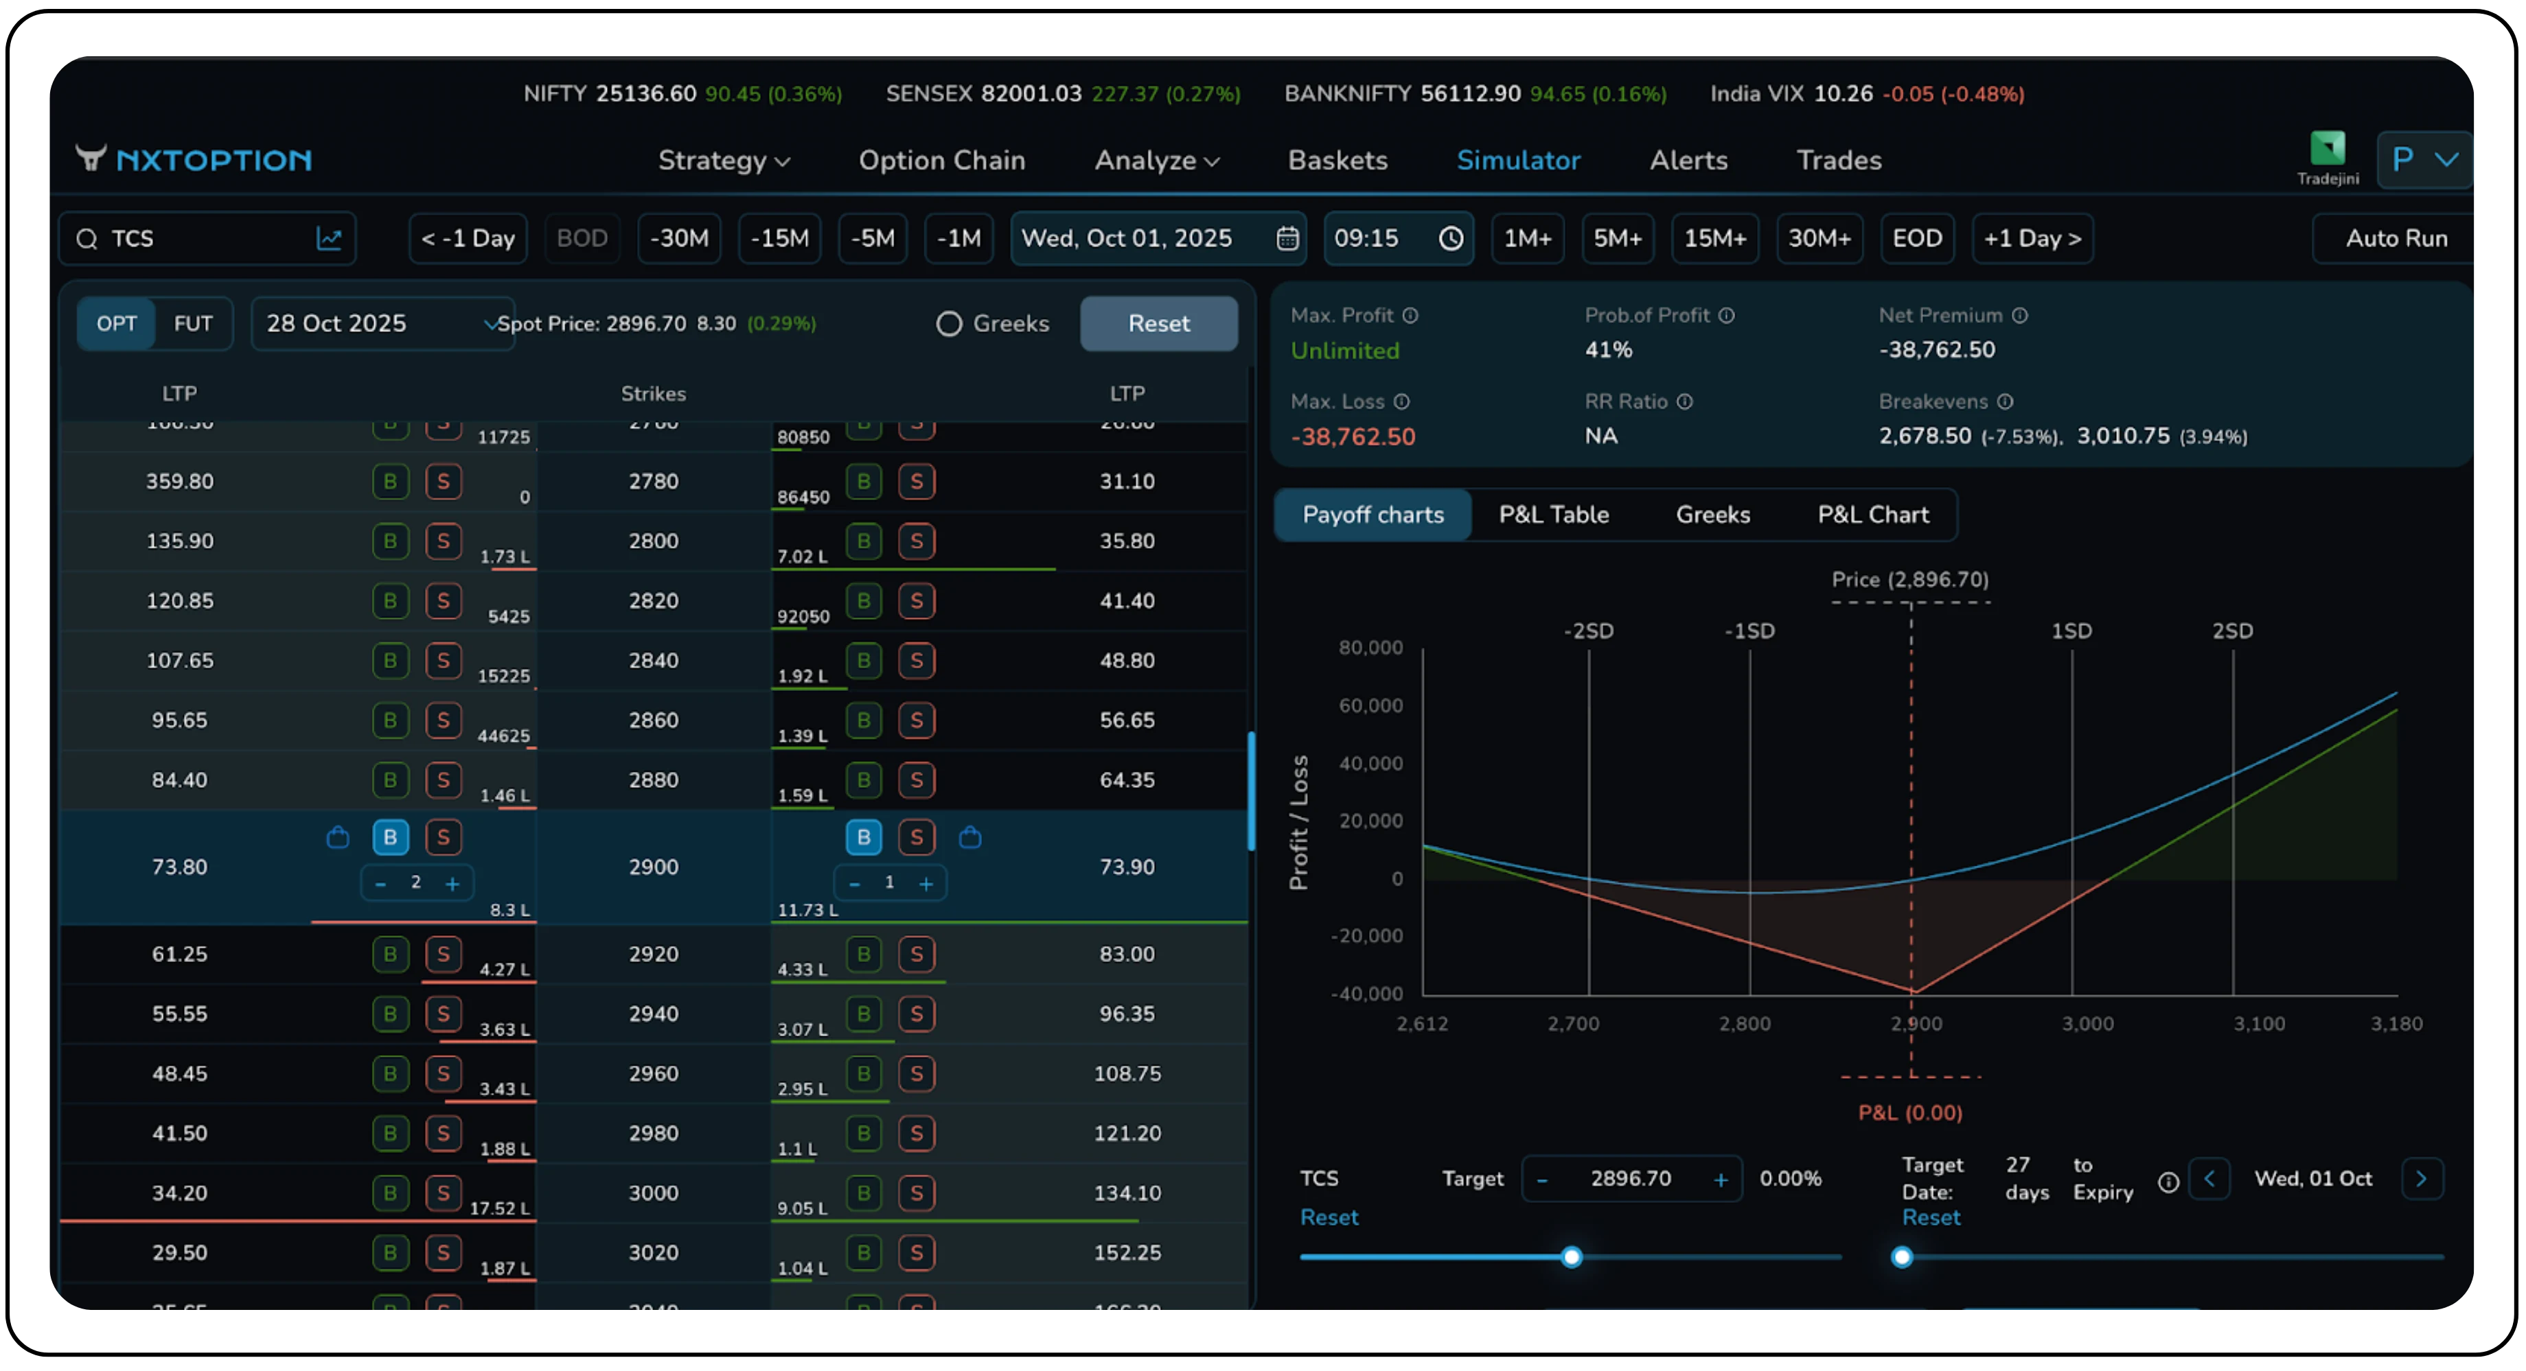The image size is (2526, 1371).
Task: Click the +1 Day button
Action: (x=2032, y=238)
